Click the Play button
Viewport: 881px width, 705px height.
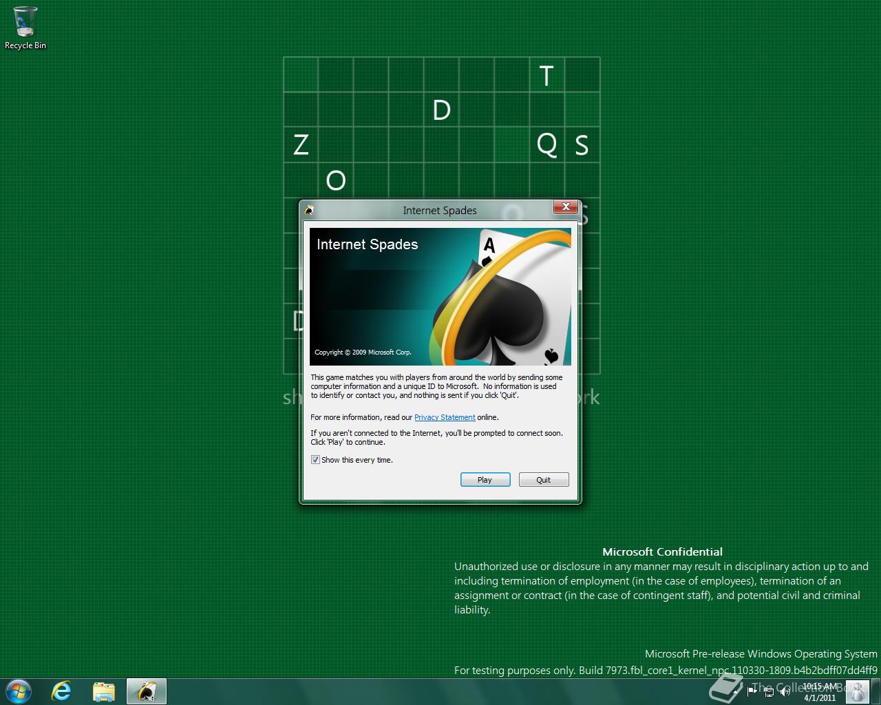pos(485,480)
